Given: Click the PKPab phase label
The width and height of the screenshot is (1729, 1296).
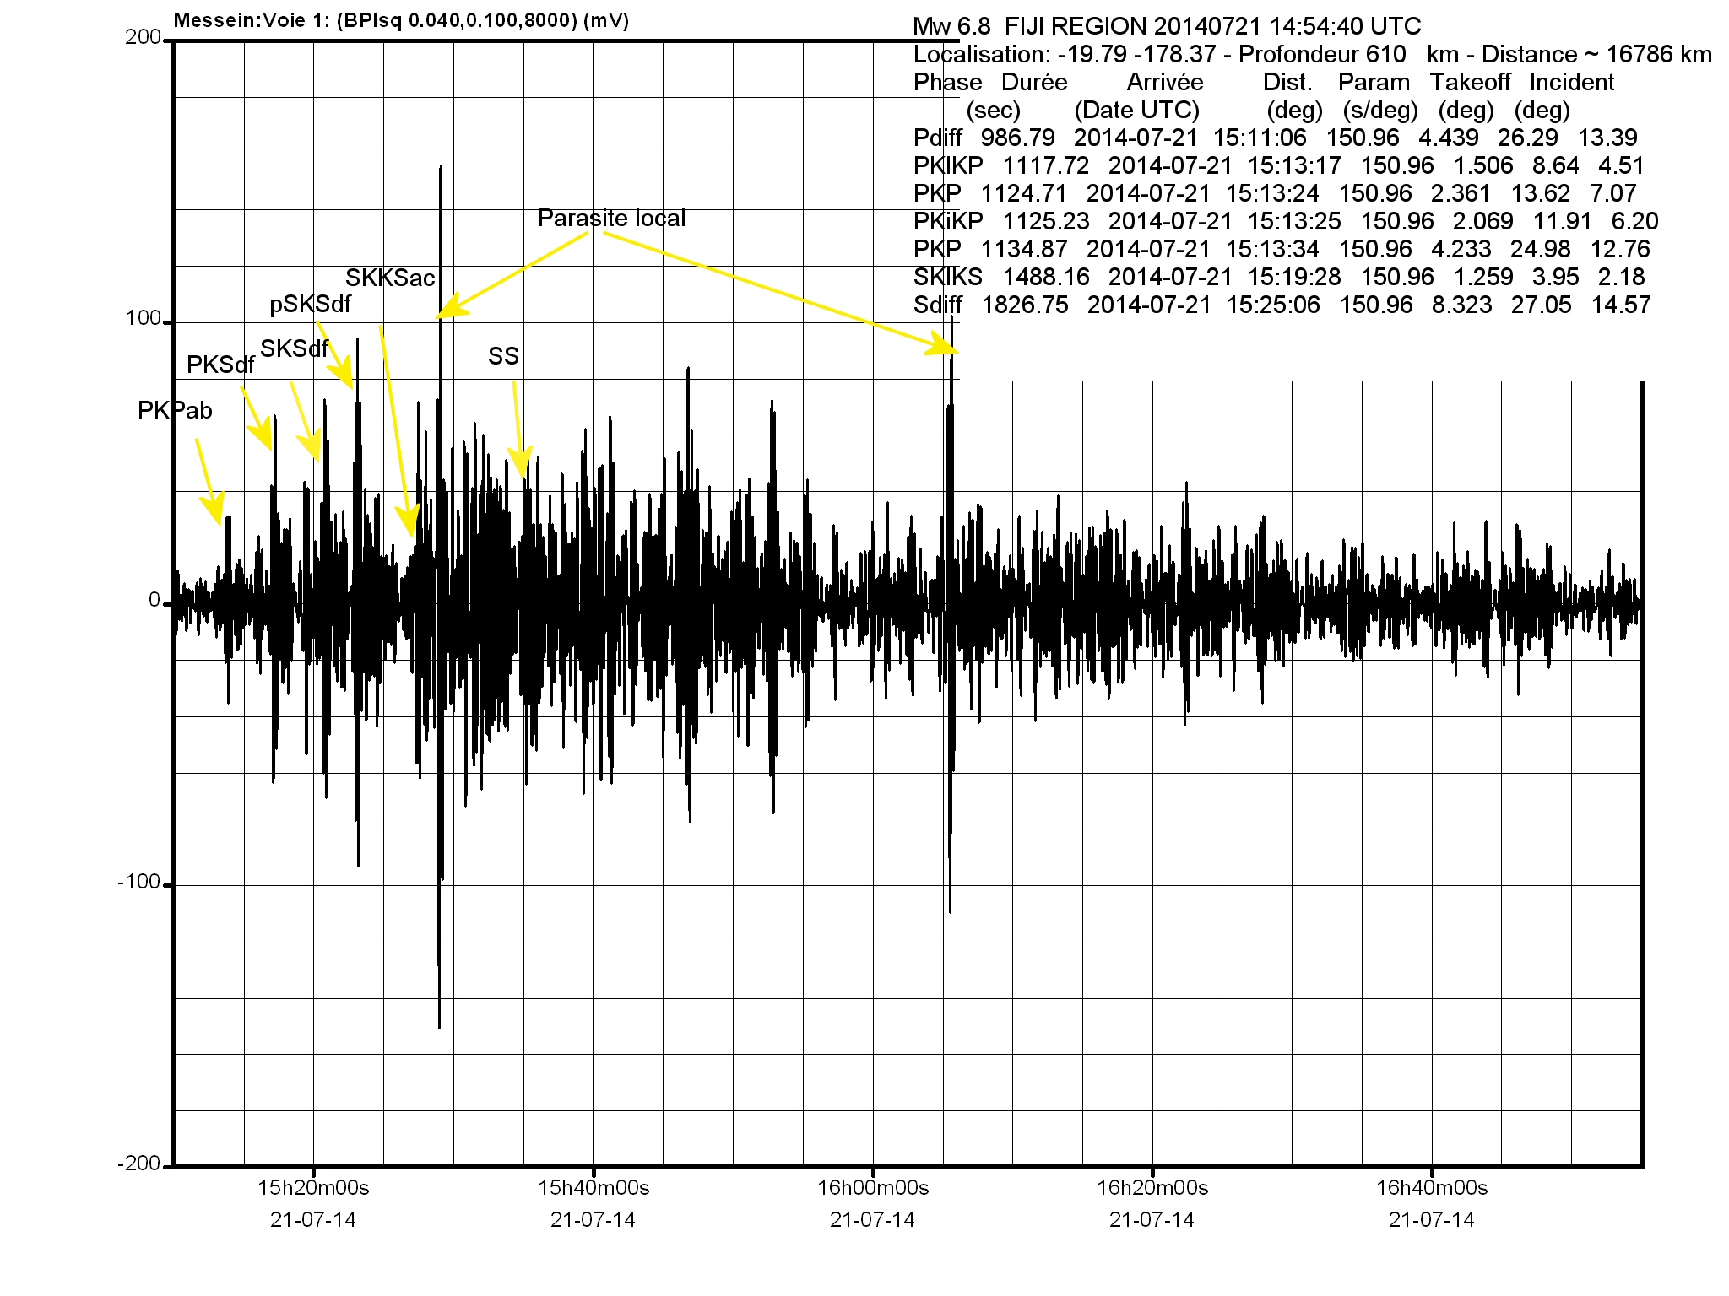Looking at the screenshot, I should pyautogui.click(x=175, y=411).
